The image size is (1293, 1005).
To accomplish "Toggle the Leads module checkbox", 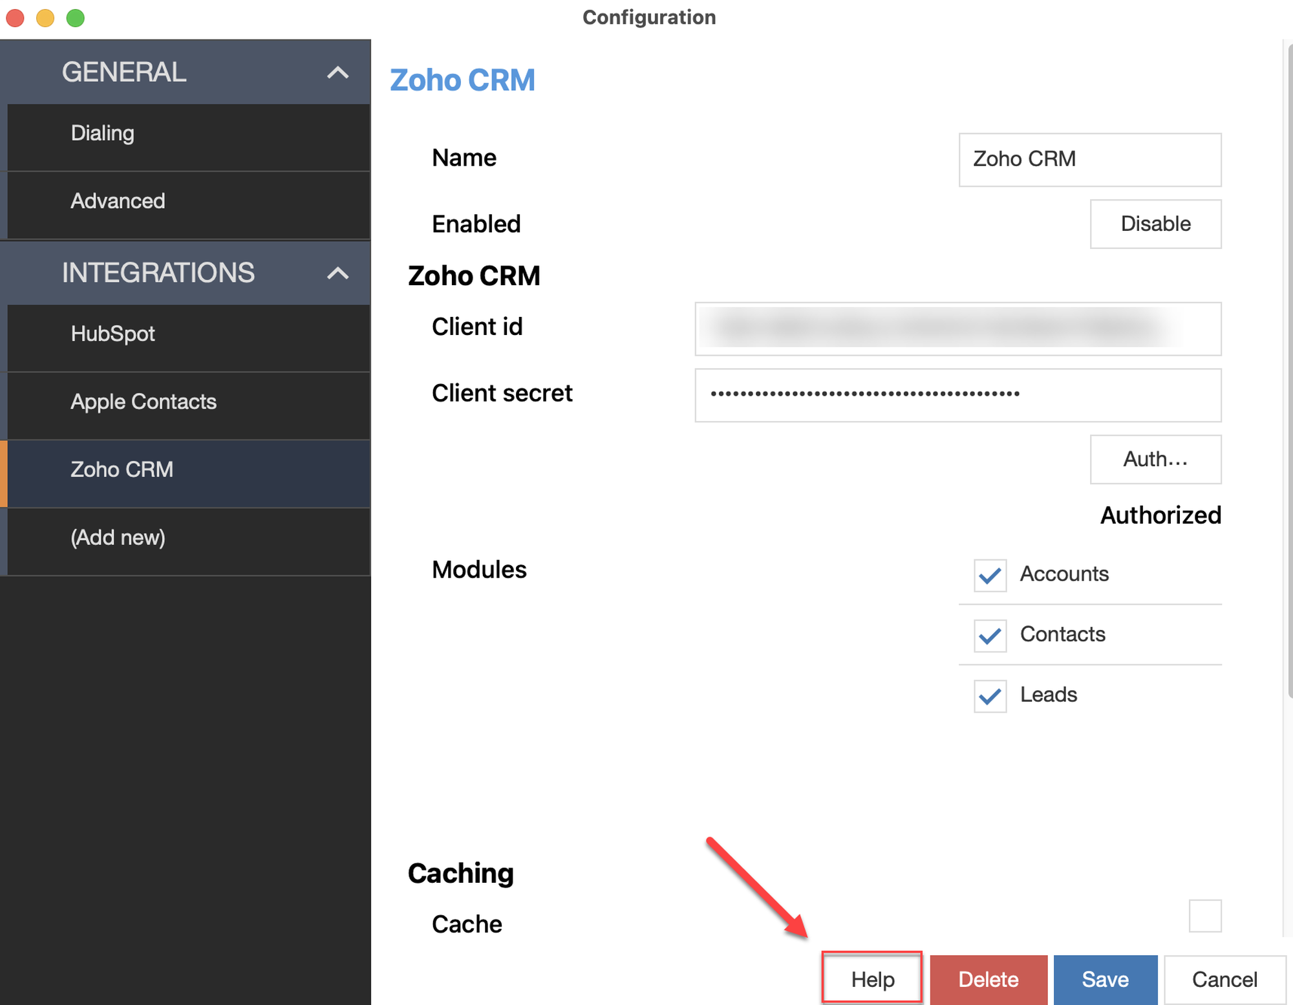I will pos(990,696).
